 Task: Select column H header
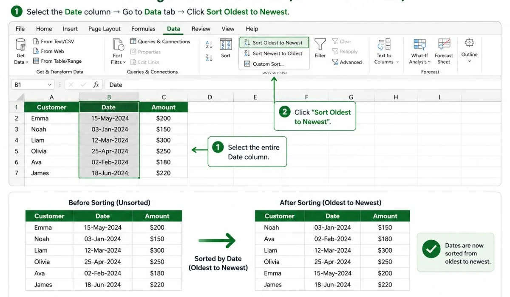coord(396,97)
